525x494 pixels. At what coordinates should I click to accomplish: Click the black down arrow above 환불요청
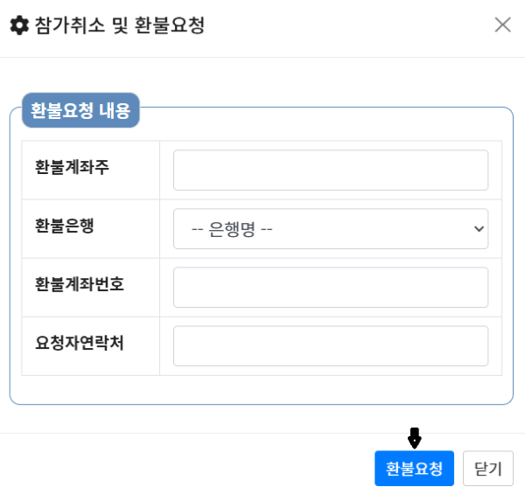click(415, 438)
